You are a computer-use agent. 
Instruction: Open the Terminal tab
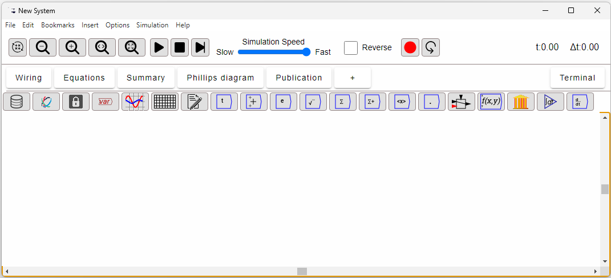(x=577, y=78)
